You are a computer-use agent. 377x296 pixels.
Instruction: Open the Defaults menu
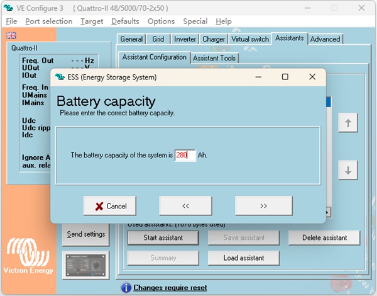(x=125, y=21)
